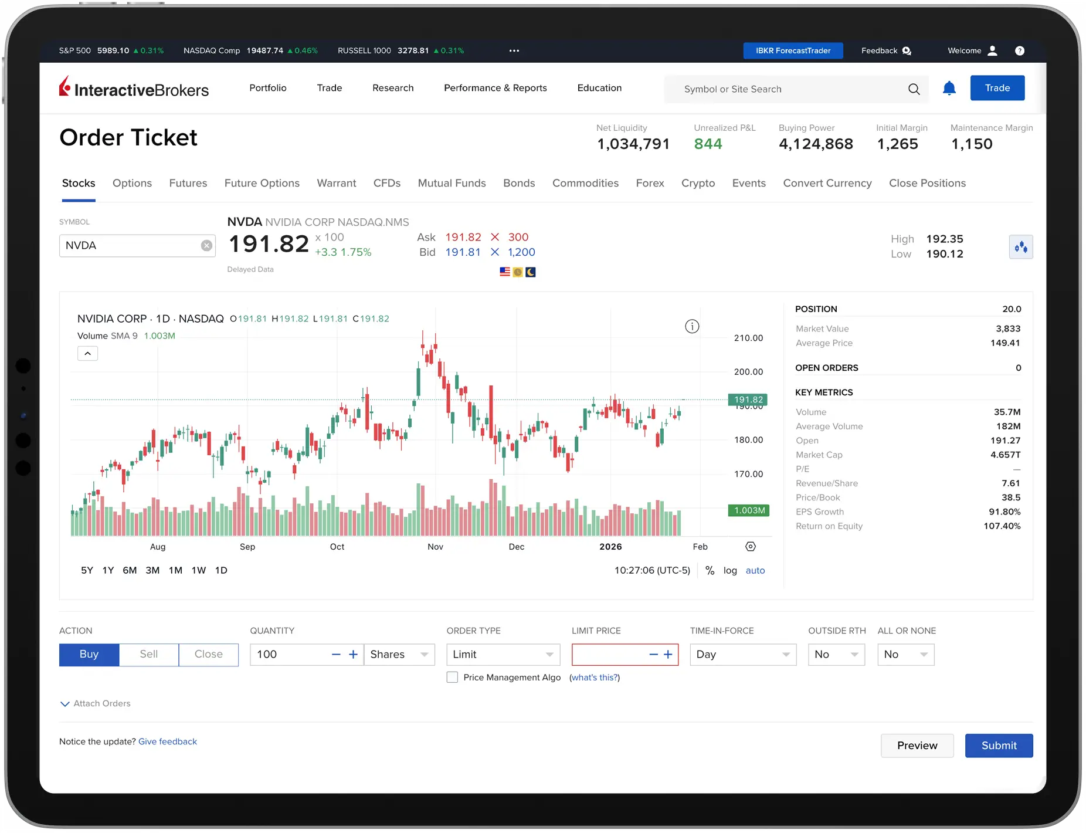Set chart range to 1D
Viewport: 1086px width, 833px height.
[221, 571]
